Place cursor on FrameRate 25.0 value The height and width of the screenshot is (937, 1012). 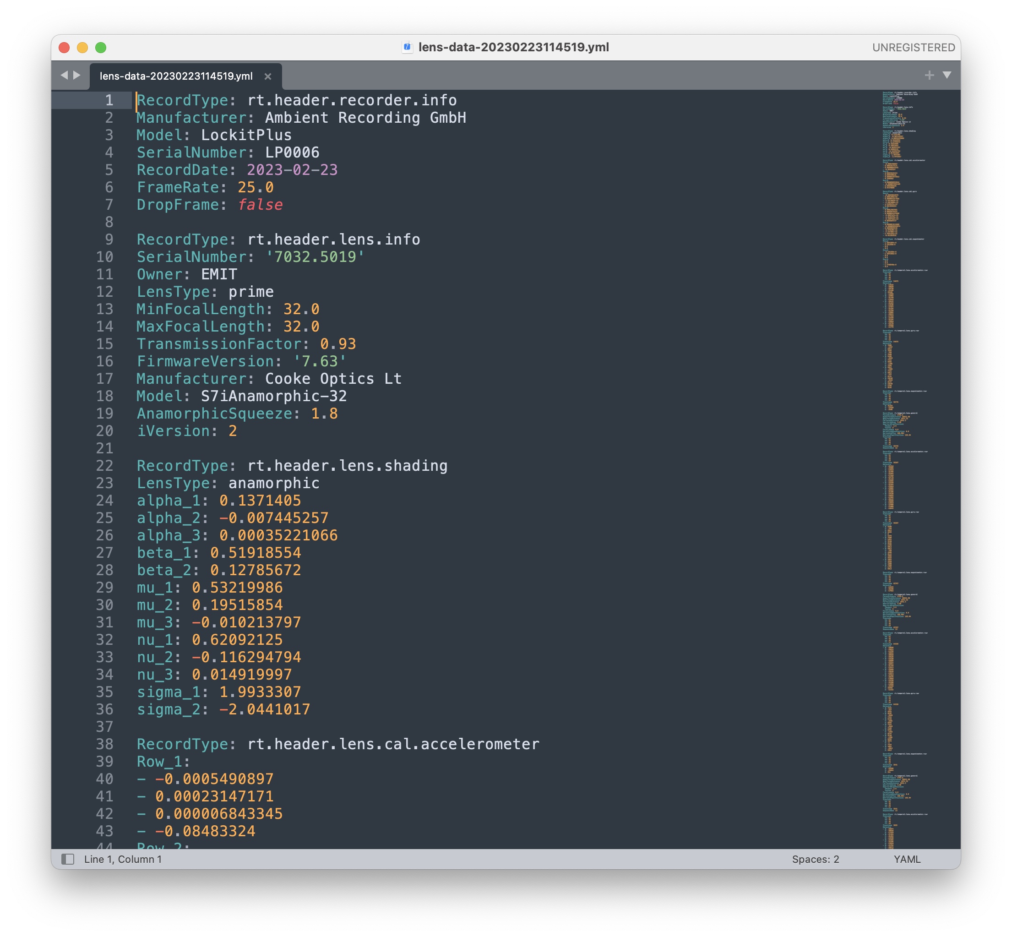click(256, 187)
